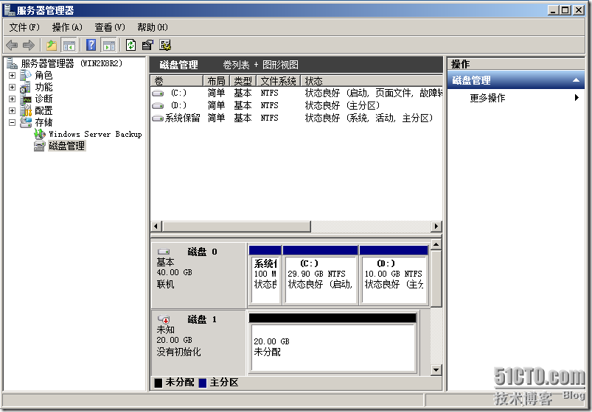
Task: Sort by the 布局 column header
Action: (217, 81)
